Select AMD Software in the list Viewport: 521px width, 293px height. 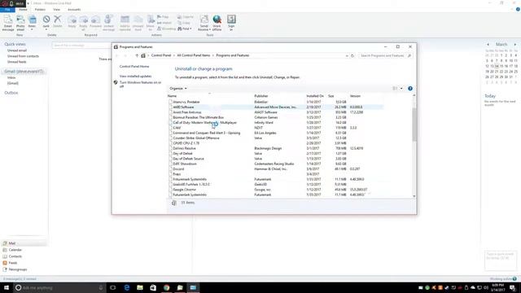pyautogui.click(x=275, y=107)
